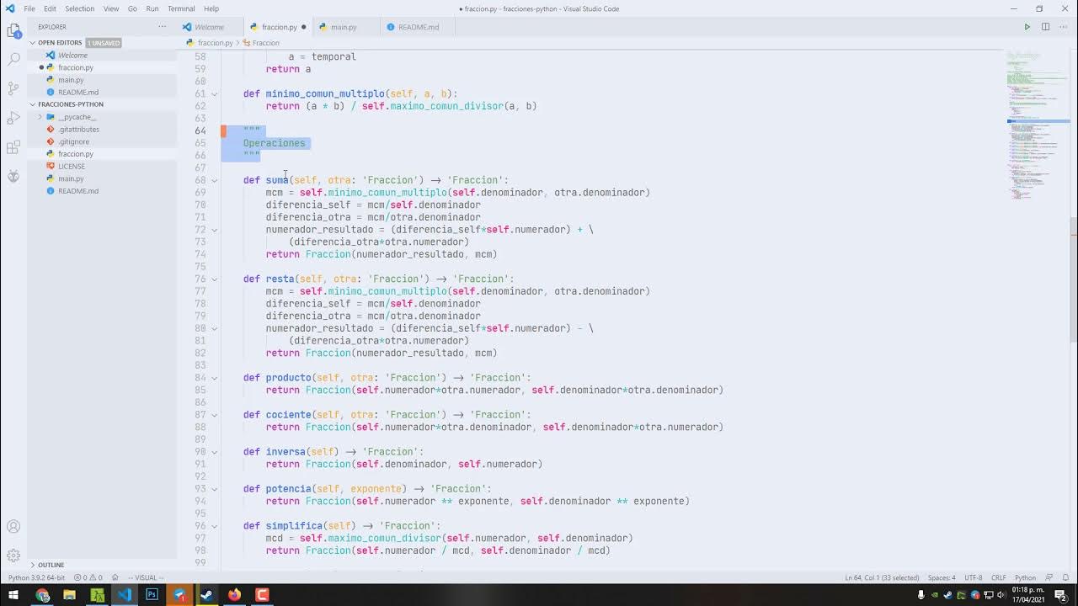Image resolution: width=1078 pixels, height=606 pixels.
Task: Open Firefox from the taskbar
Action: click(234, 595)
